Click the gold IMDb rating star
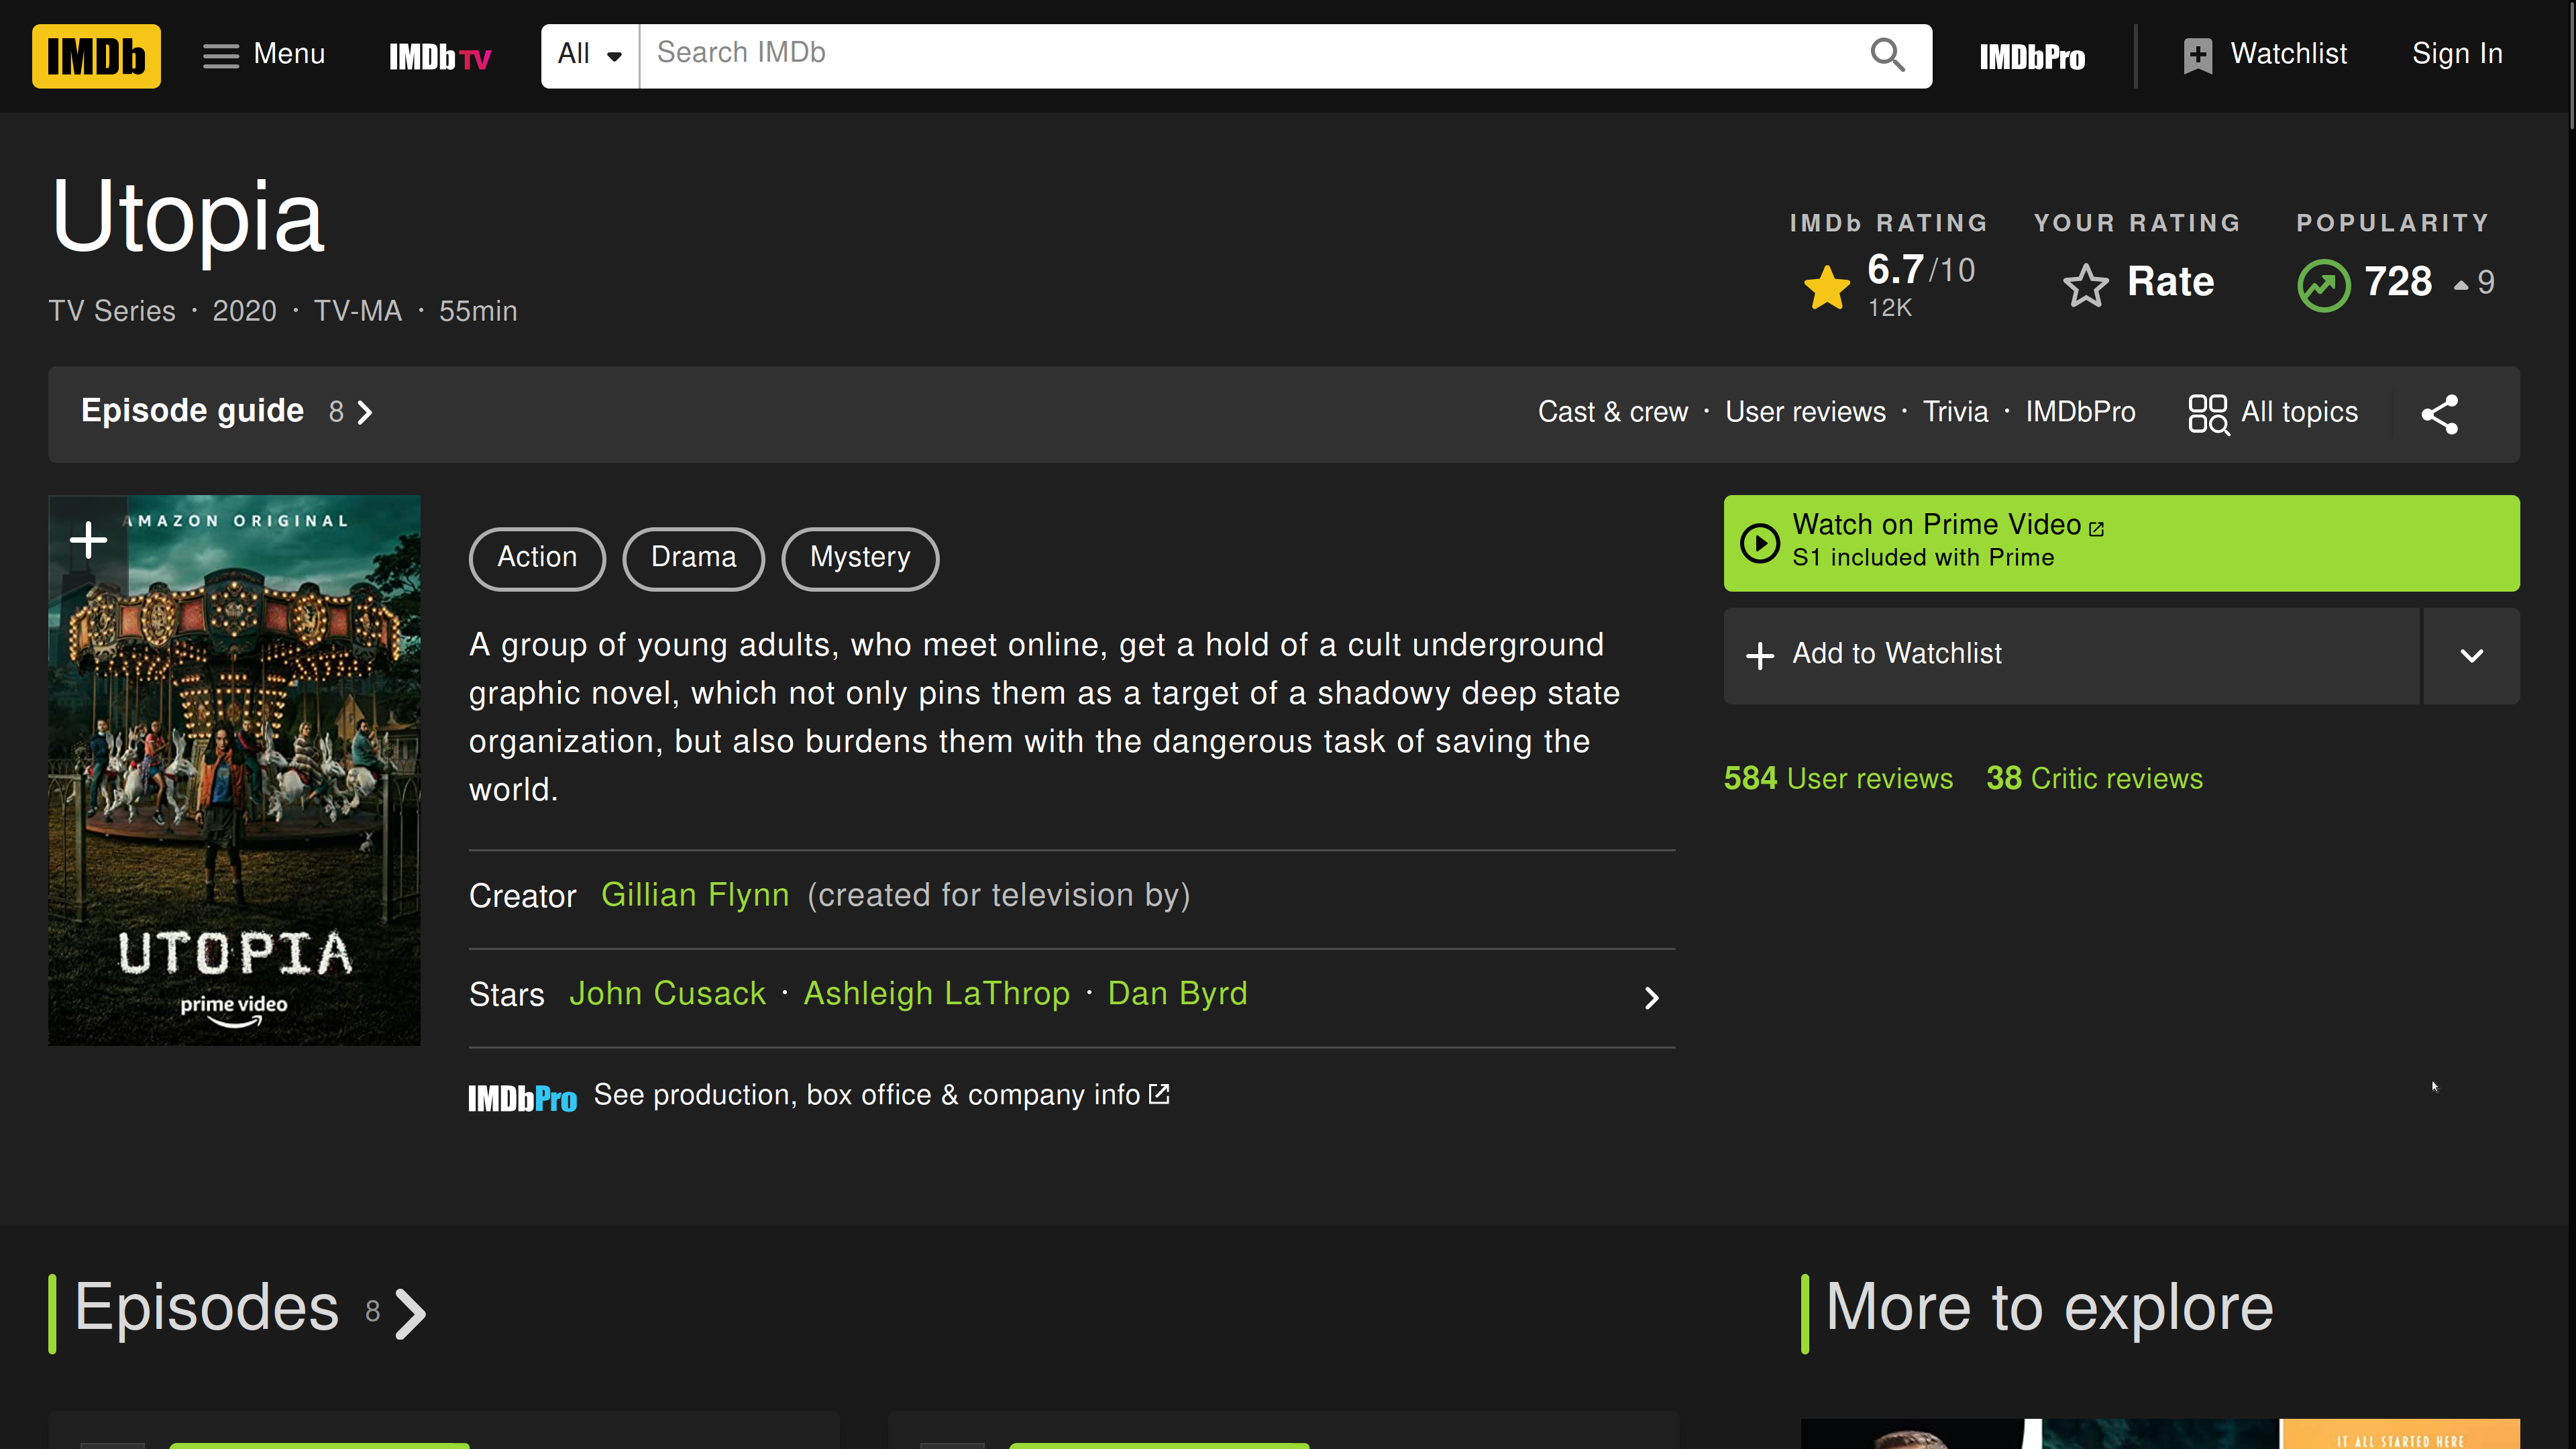The image size is (2576, 1449). click(x=1827, y=287)
